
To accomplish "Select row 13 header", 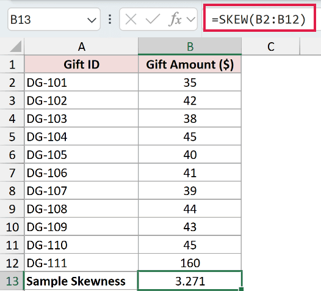I will 12,281.
